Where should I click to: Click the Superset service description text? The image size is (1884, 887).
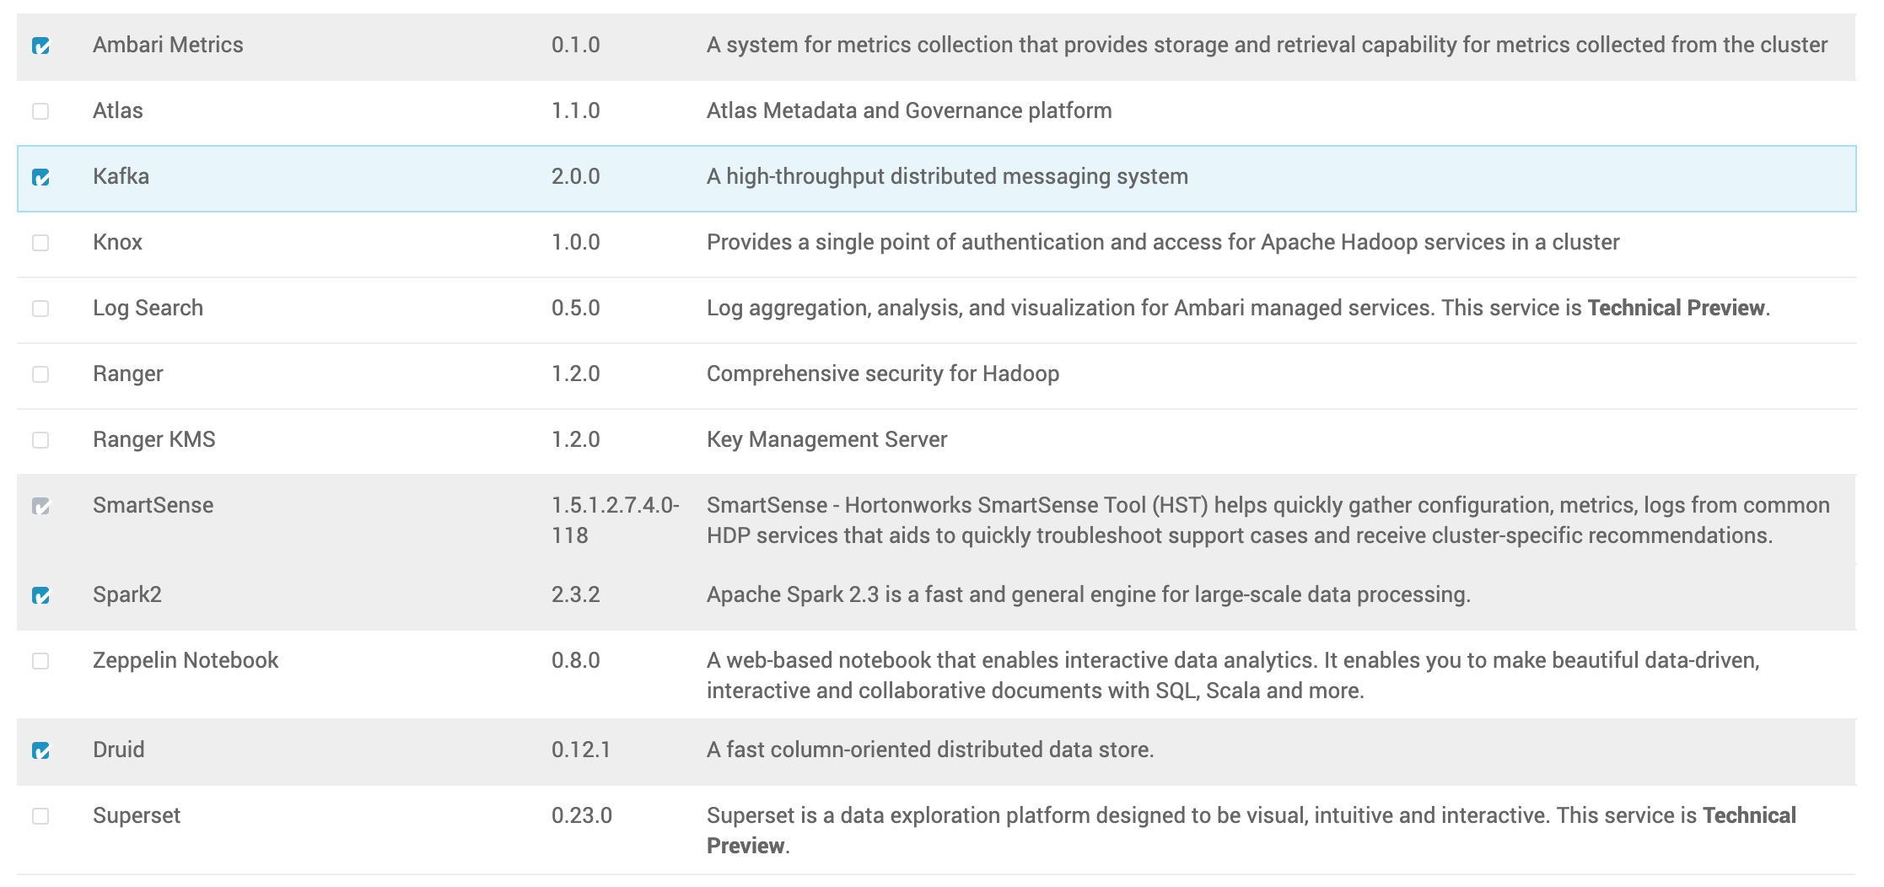(1252, 831)
